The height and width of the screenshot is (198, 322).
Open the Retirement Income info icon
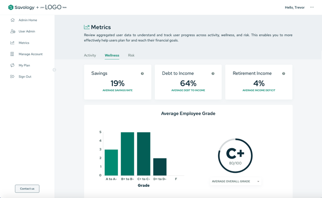pyautogui.click(x=283, y=73)
